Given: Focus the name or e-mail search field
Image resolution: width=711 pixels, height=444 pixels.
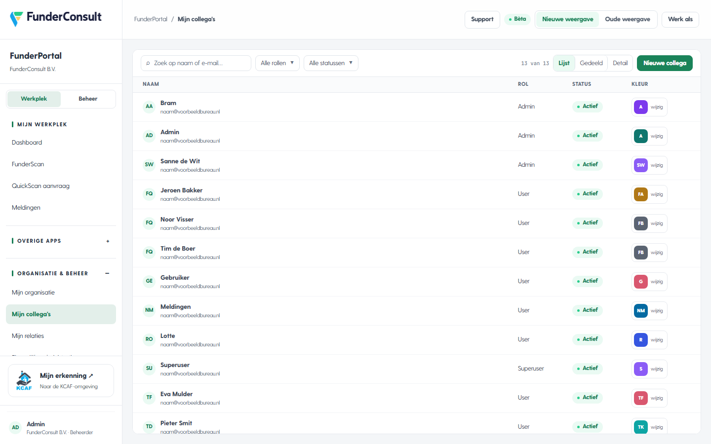Looking at the screenshot, I should coord(196,63).
